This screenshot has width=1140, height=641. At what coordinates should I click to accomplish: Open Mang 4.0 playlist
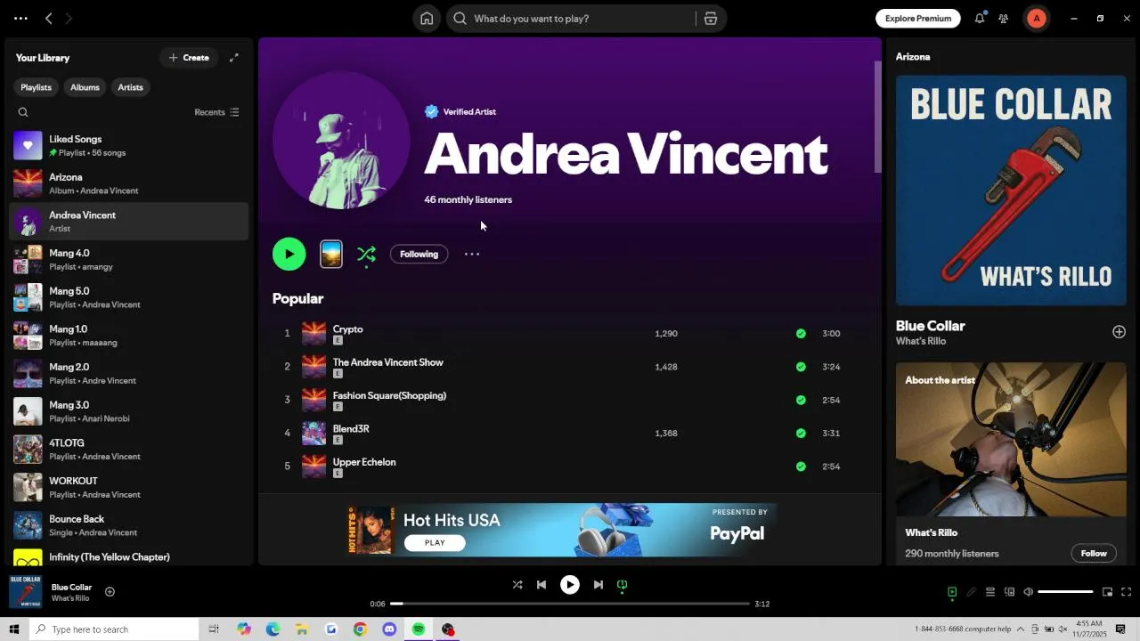click(129, 259)
